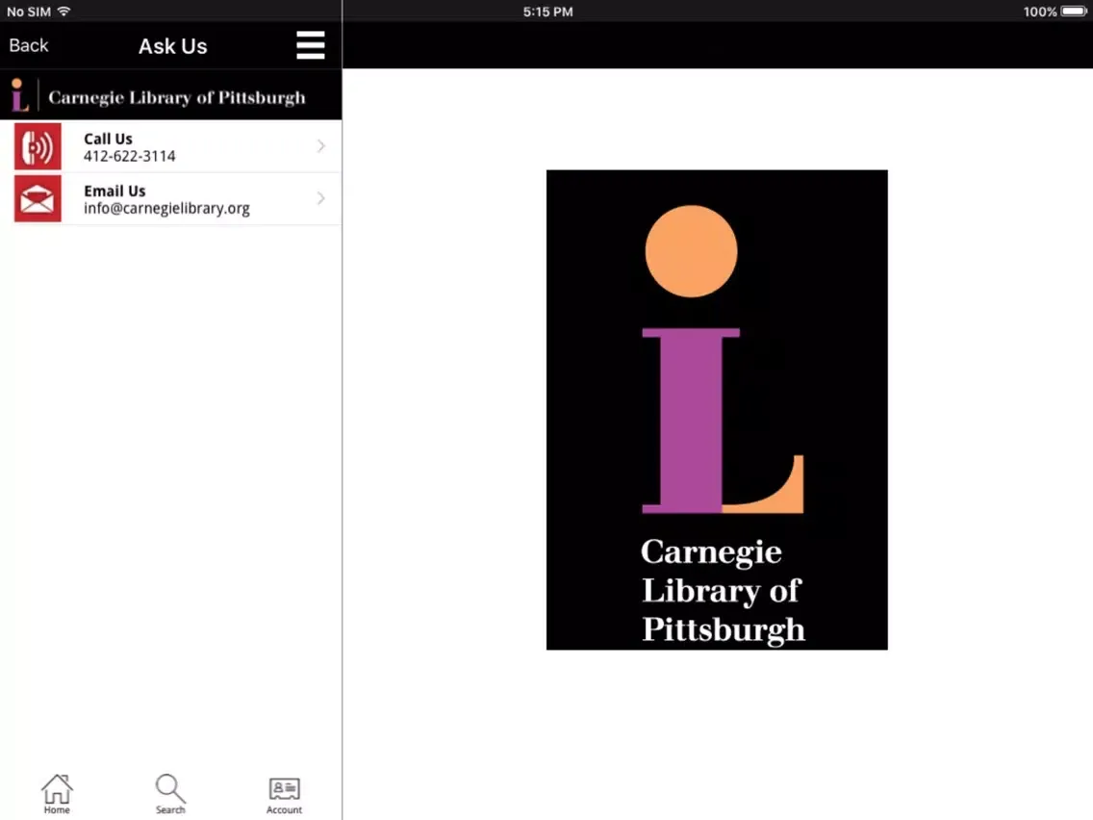This screenshot has width=1093, height=820.
Task: Tap the Call Us label
Action: coord(108,139)
